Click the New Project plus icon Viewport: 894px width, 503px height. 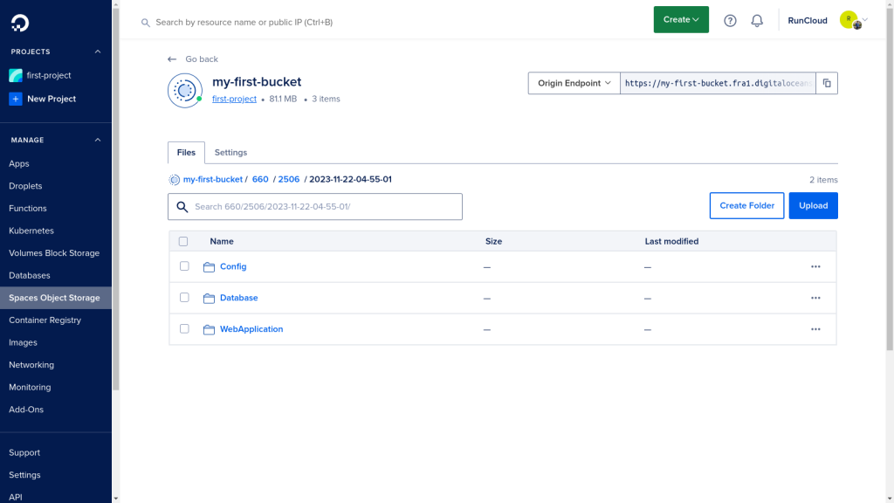pos(16,99)
